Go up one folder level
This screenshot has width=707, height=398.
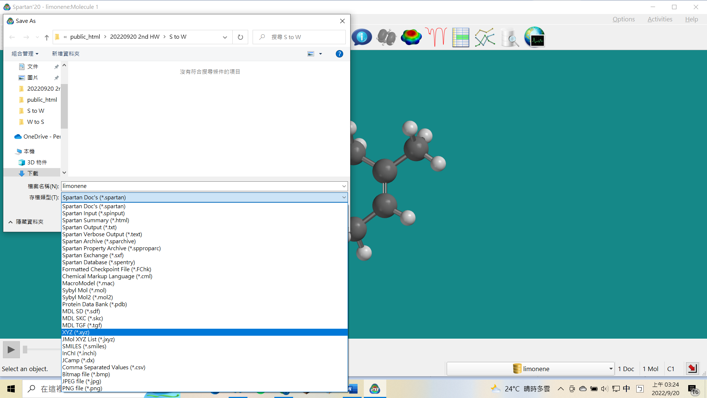pyautogui.click(x=47, y=37)
